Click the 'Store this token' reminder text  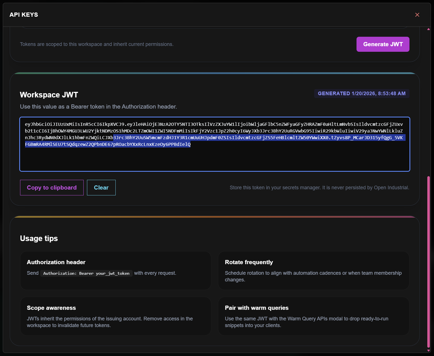319,188
